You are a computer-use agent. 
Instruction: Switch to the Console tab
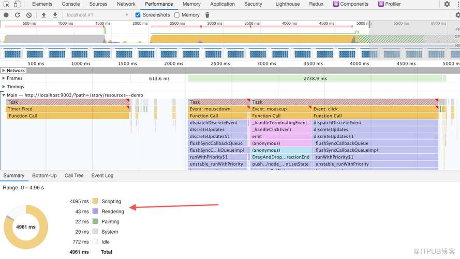pos(71,4)
